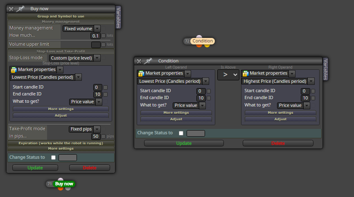Click Market properties icon in Left Operand

pos(141,73)
